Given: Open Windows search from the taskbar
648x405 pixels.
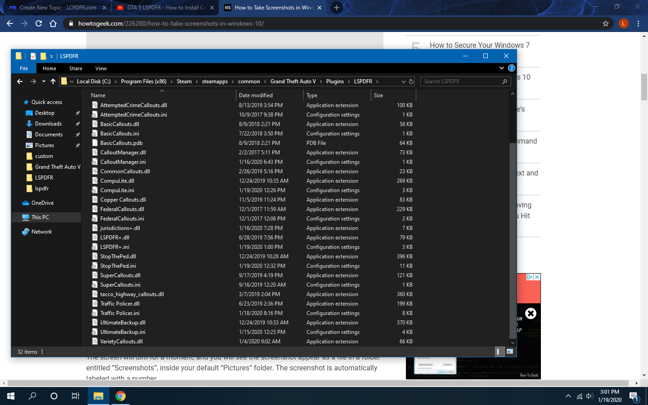Looking at the screenshot, I should coord(32,396).
